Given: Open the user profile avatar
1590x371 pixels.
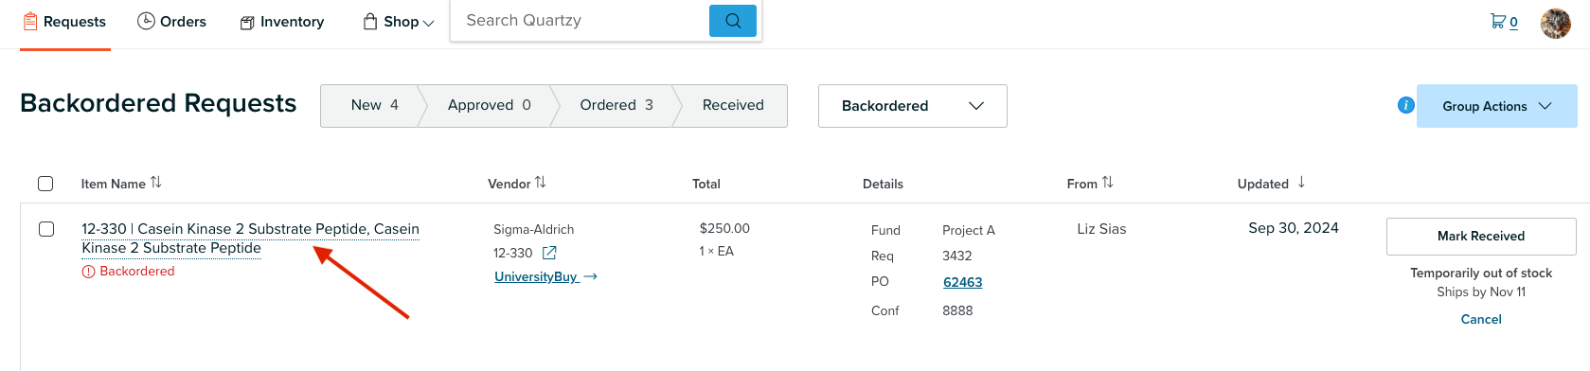Looking at the screenshot, I should [1555, 23].
